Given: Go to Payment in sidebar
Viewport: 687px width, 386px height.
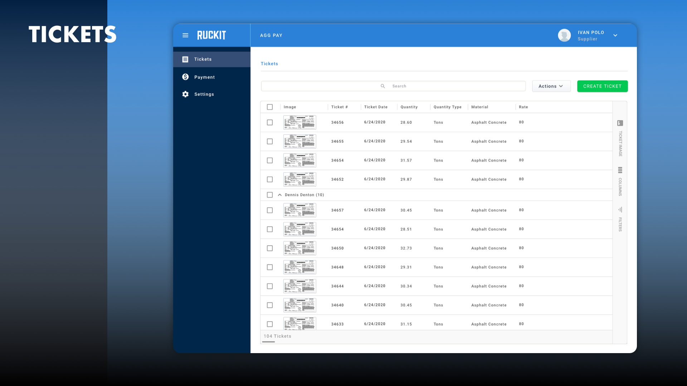Looking at the screenshot, I should 204,77.
